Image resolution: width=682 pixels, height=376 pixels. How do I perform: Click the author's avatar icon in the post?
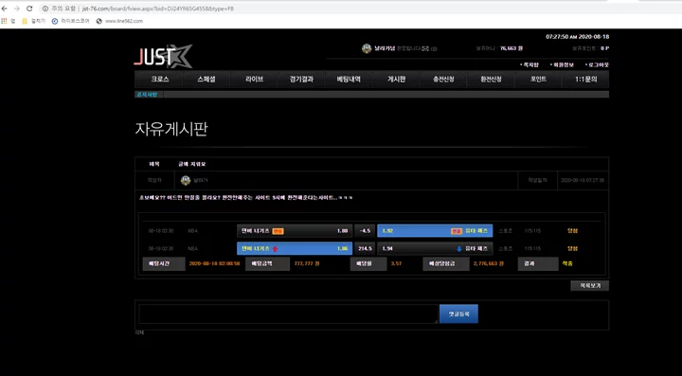click(186, 180)
